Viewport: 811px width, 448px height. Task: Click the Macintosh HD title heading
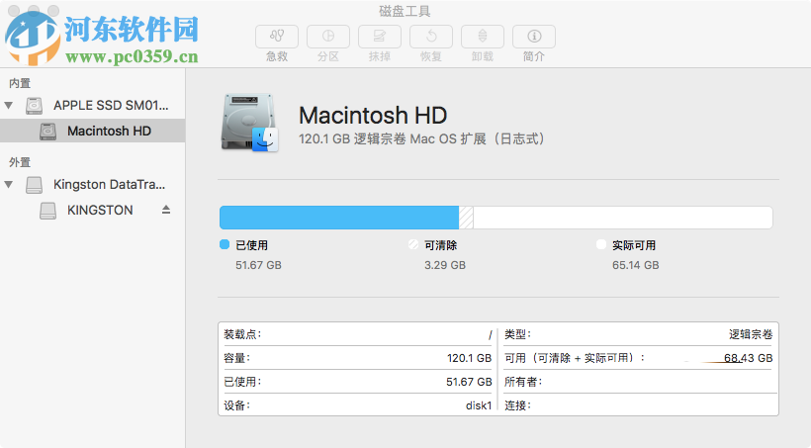373,116
